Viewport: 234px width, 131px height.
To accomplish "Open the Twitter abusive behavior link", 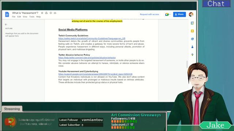I will 87,57.
